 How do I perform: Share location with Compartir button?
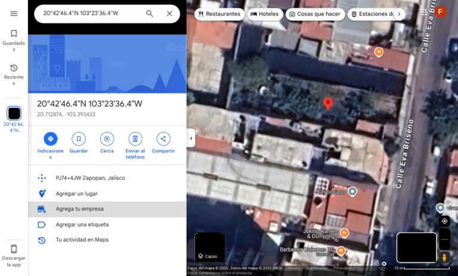[x=163, y=143]
